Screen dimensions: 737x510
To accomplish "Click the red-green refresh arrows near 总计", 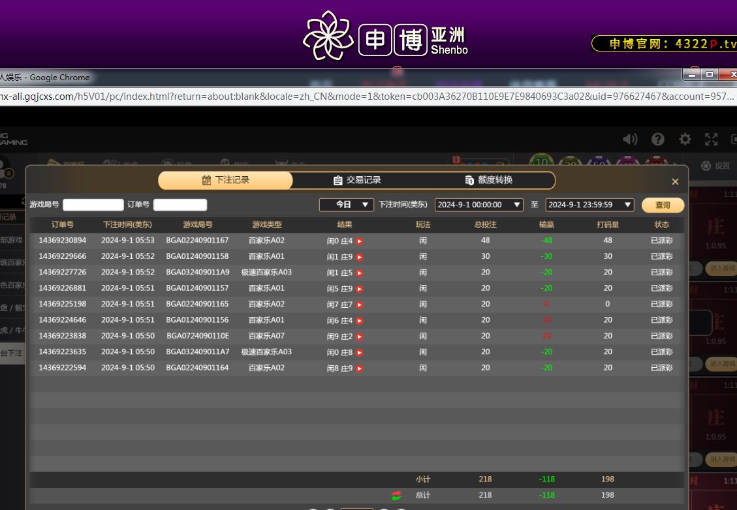I will pyautogui.click(x=396, y=496).
